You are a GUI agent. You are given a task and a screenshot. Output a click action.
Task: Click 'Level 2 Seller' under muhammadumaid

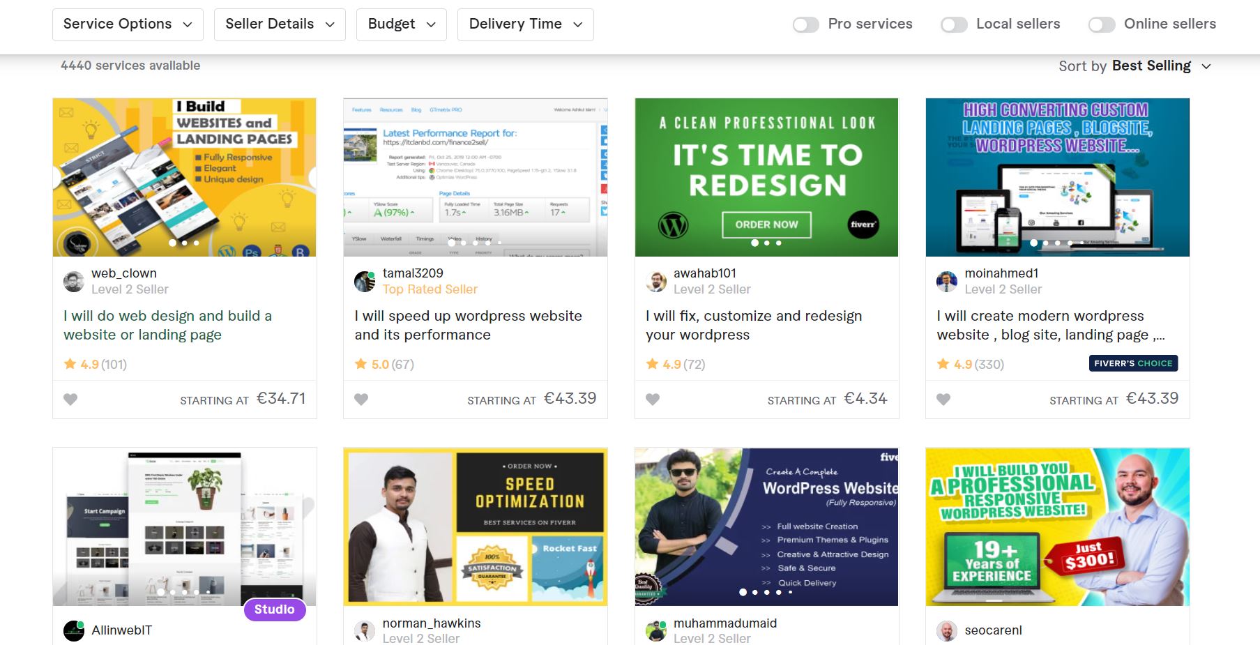click(712, 639)
